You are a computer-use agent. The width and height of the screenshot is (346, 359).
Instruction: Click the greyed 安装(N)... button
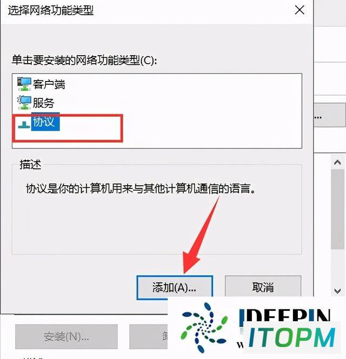point(66,336)
